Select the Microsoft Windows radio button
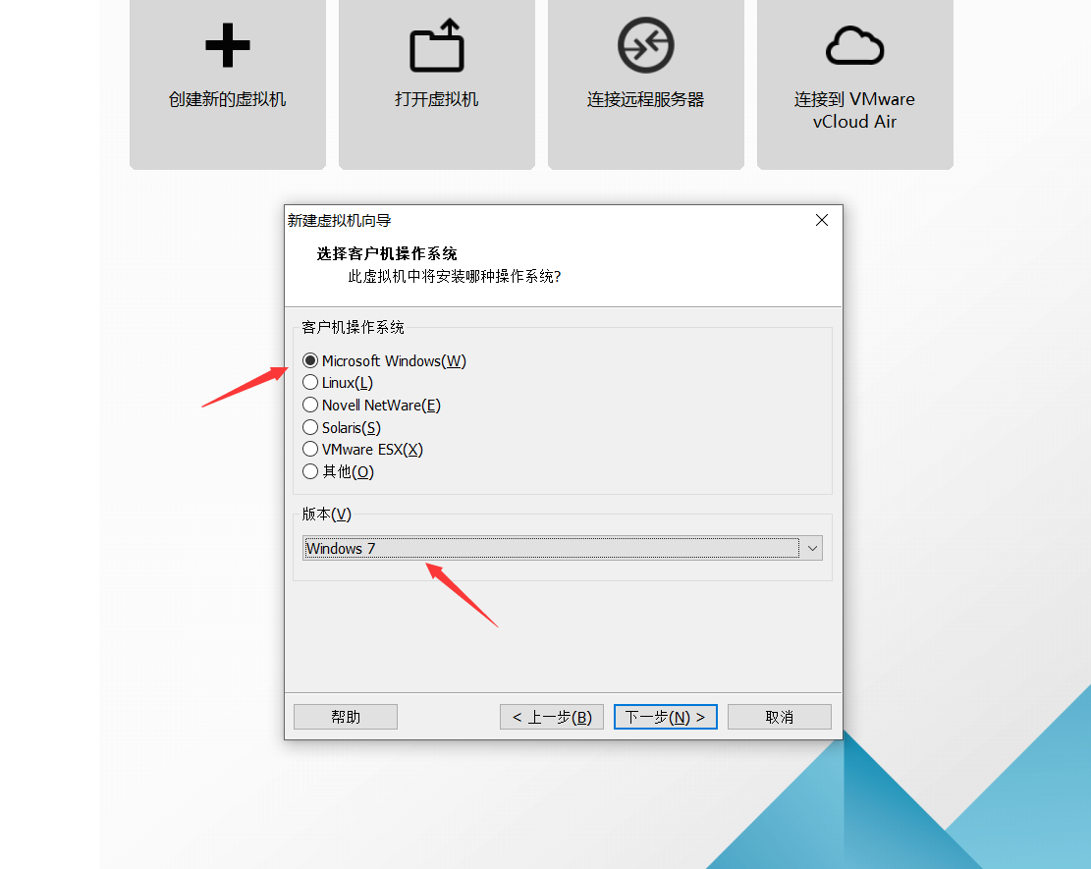This screenshot has height=869, width=1091. point(310,360)
